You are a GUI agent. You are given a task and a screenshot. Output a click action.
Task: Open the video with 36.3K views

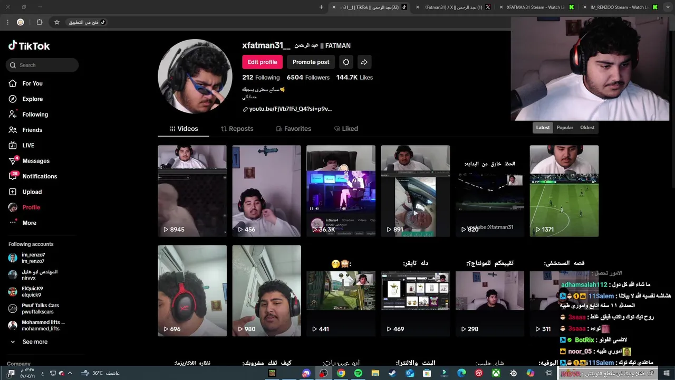click(x=341, y=191)
